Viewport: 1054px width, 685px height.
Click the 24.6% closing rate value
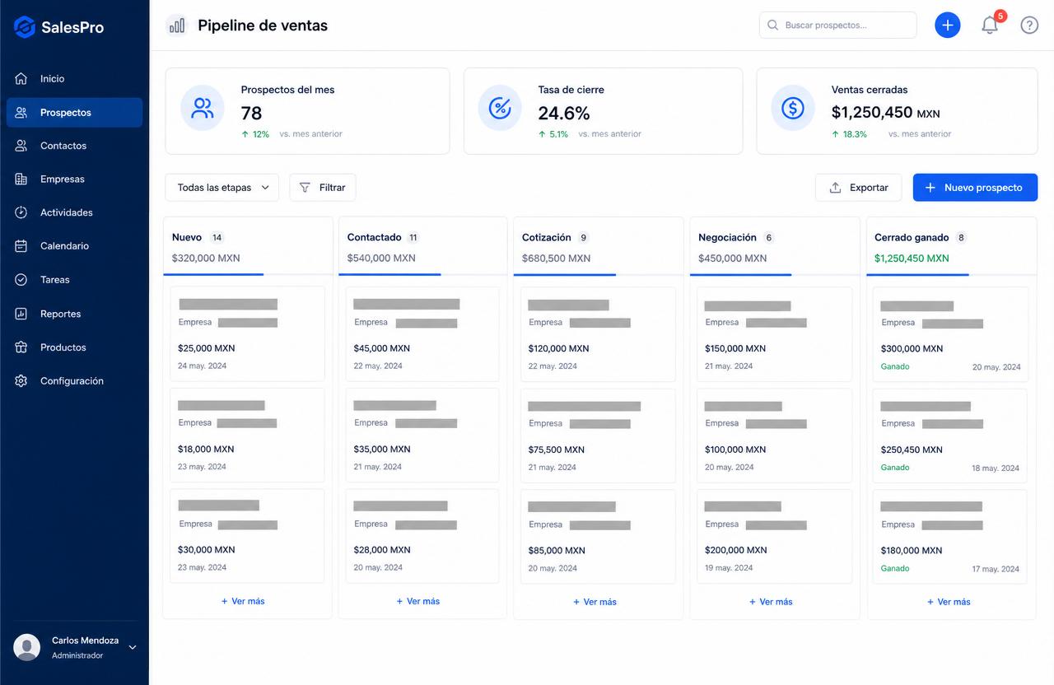pyautogui.click(x=564, y=113)
